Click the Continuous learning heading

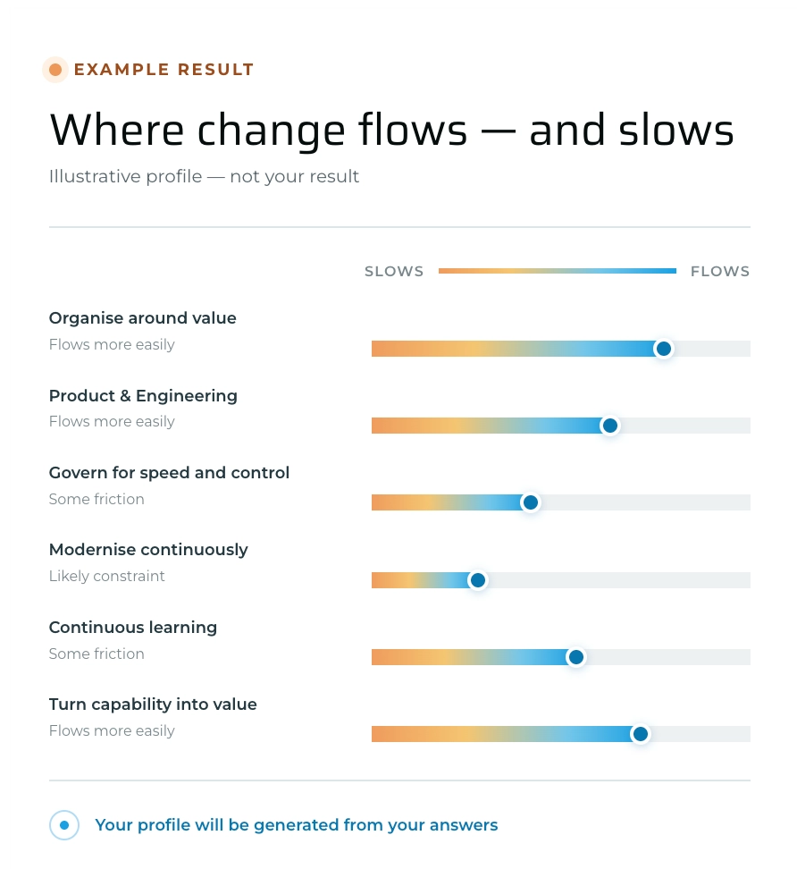click(133, 628)
